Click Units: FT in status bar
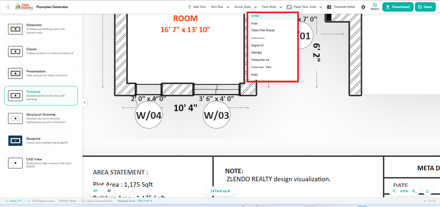Viewport: 440px width, 207px height. 13,201
